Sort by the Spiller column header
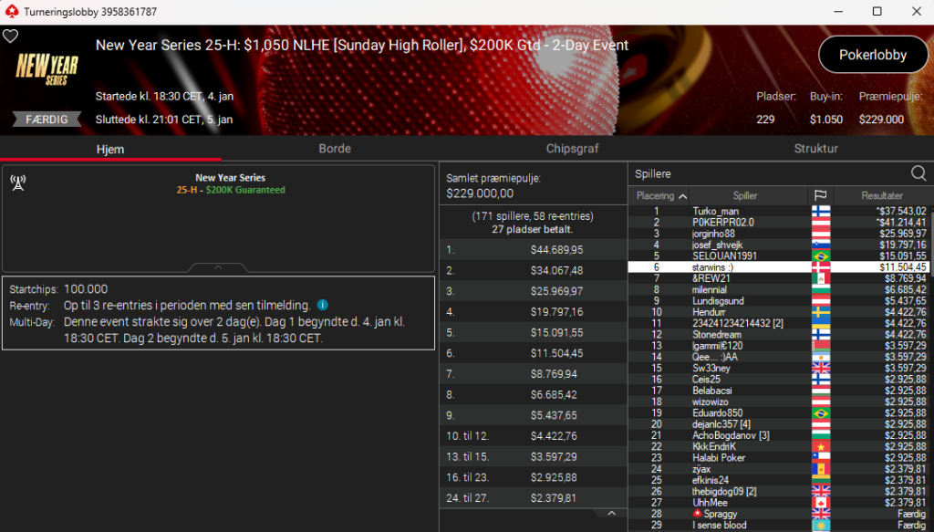The height and width of the screenshot is (532, 934). coord(744,195)
